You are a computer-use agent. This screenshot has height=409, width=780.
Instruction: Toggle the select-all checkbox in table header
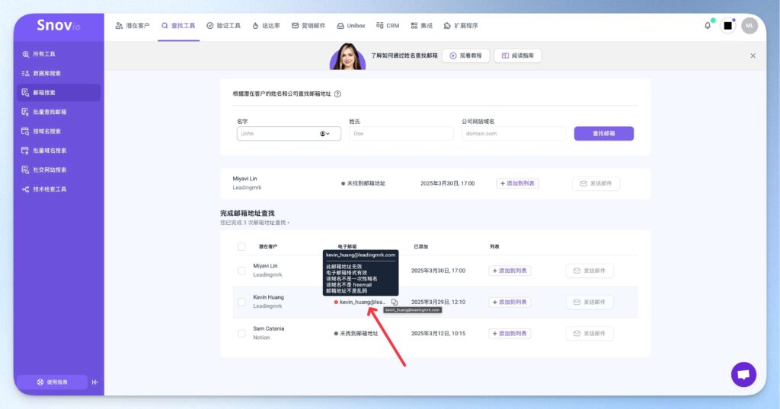[241, 246]
